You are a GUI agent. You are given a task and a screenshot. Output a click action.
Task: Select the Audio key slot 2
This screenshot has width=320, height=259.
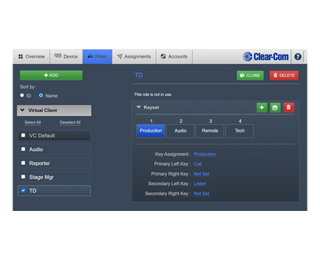pos(180,131)
